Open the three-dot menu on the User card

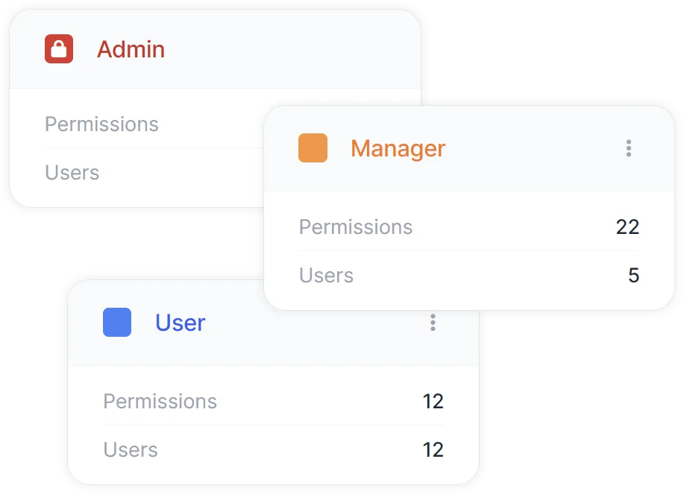[433, 323]
